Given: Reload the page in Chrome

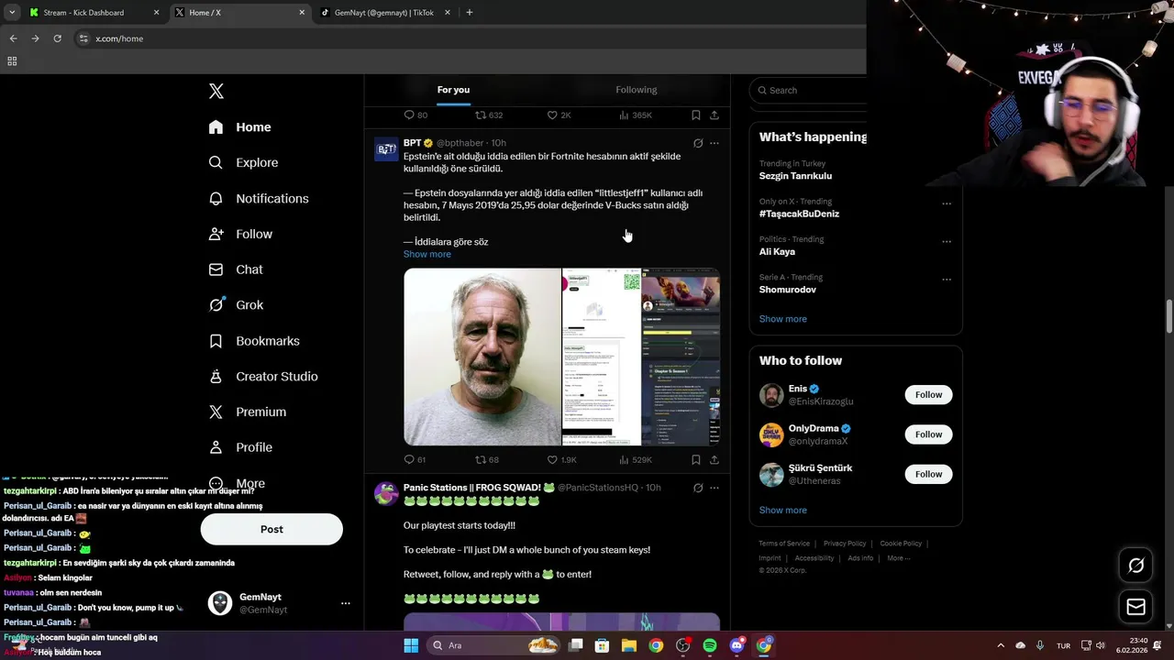Looking at the screenshot, I should (57, 38).
